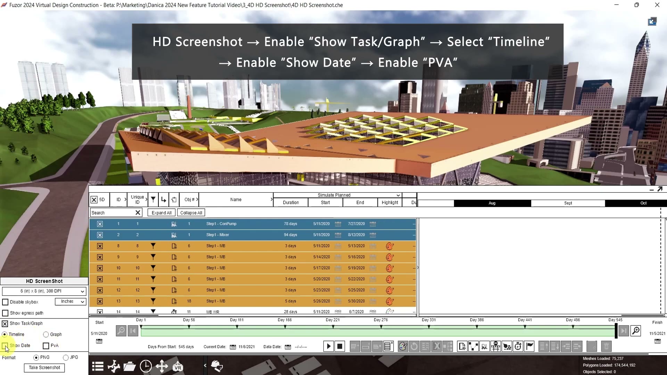
Task: Jump to the timeline end
Action: [624, 331]
